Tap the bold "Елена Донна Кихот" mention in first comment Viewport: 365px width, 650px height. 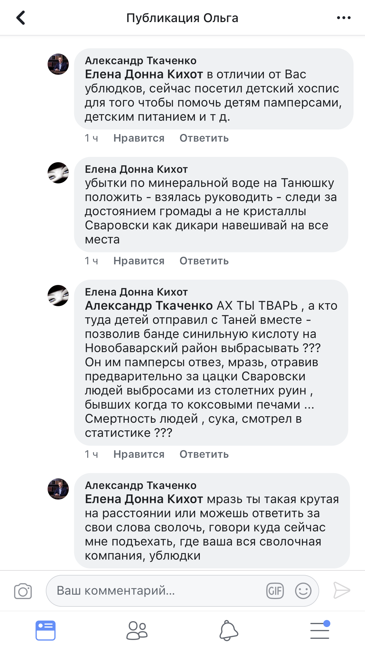point(144,74)
